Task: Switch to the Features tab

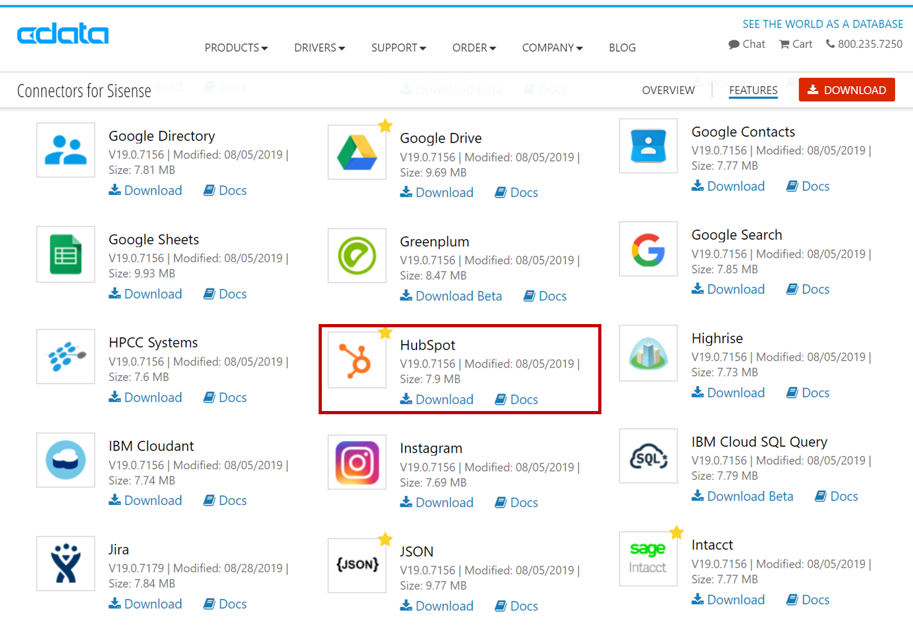Action: click(753, 90)
